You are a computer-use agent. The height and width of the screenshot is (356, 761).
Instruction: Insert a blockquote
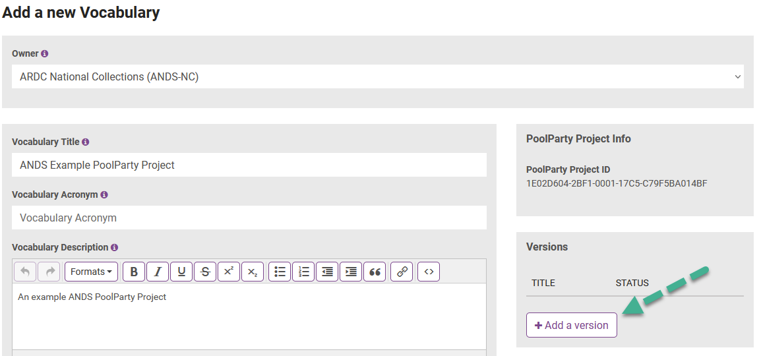click(x=375, y=272)
